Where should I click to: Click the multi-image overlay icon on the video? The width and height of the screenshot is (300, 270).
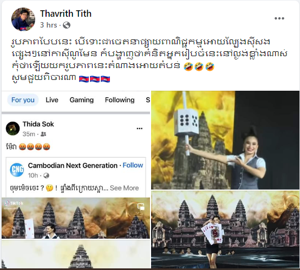tap(141, 207)
